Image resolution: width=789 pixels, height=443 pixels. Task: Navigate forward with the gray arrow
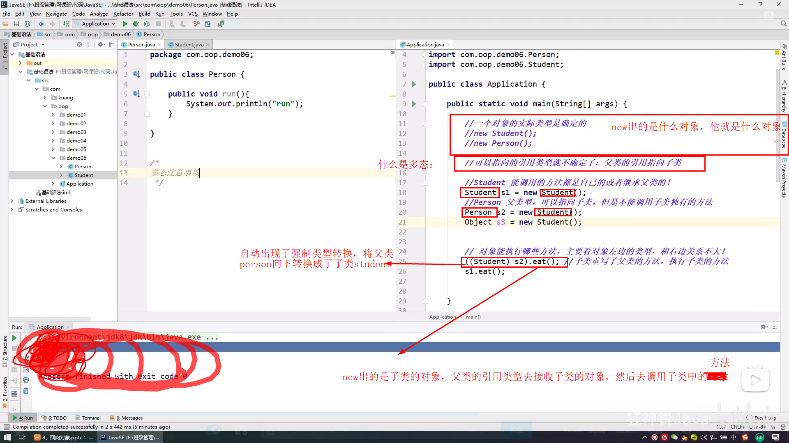coord(52,24)
